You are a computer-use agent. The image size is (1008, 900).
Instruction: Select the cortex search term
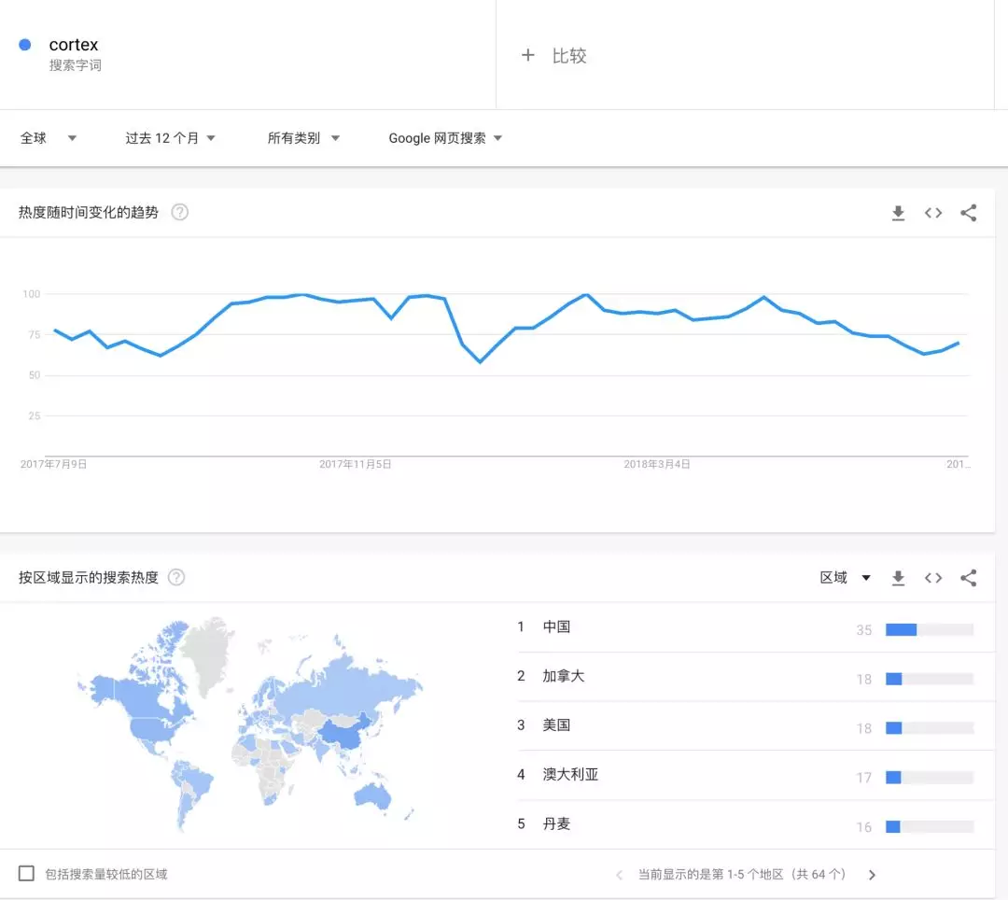coord(74,45)
